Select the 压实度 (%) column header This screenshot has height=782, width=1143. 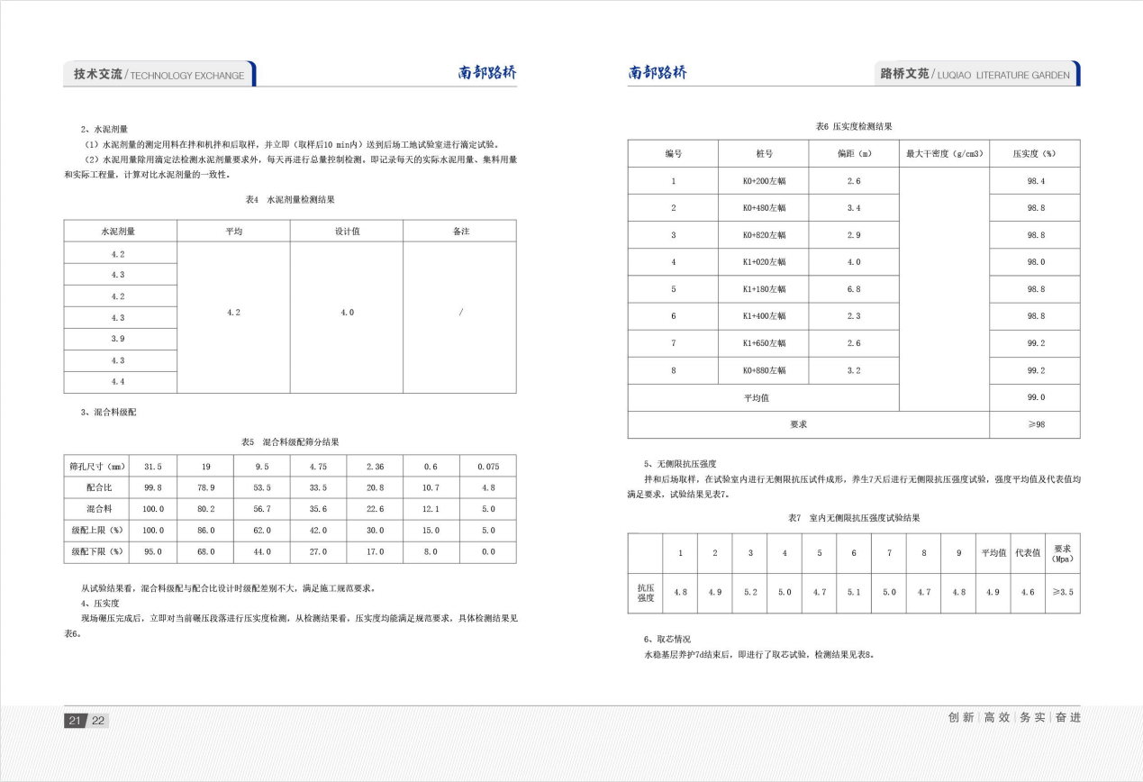(x=1035, y=154)
